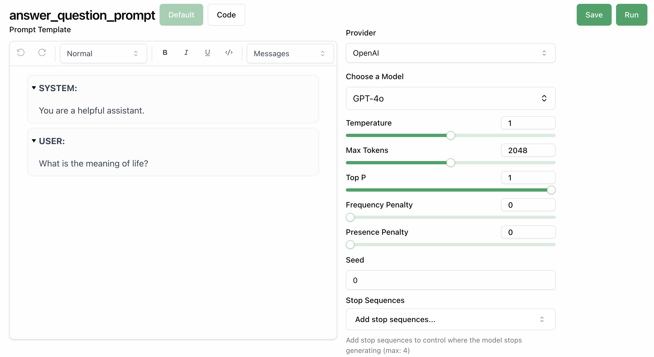654x357 pixels.
Task: Click the Run button
Action: 632,15
